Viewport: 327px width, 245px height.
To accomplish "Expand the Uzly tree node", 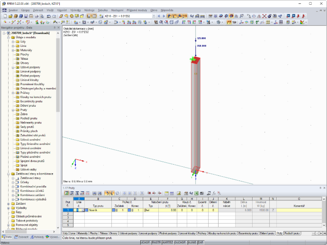I will pos(13,42).
